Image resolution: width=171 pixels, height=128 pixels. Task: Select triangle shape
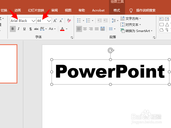coord(167,25)
